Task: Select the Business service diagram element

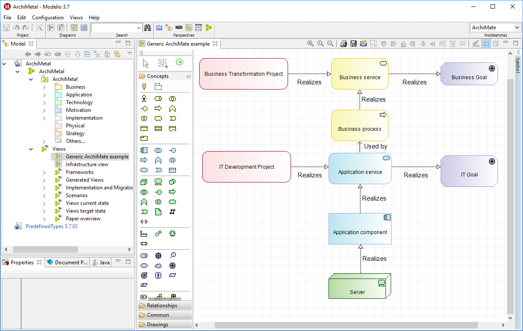Action: [x=360, y=74]
